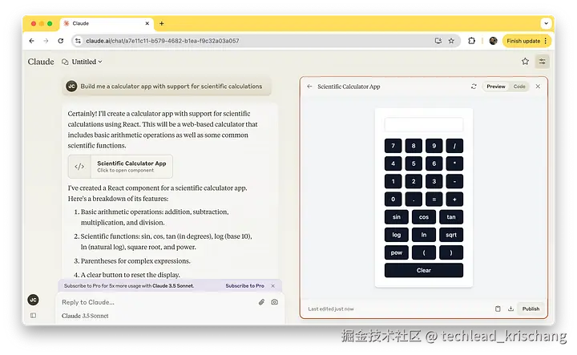Click calculator key 5
The width and height of the screenshot is (577, 355).
point(414,163)
